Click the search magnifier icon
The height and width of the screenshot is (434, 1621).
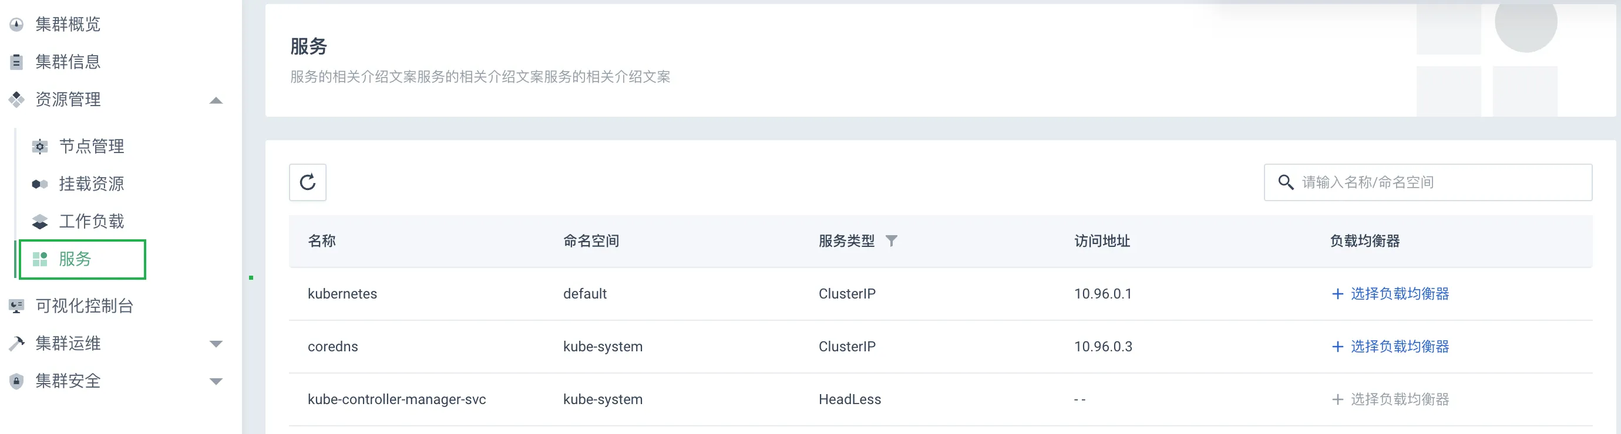[x=1286, y=182]
